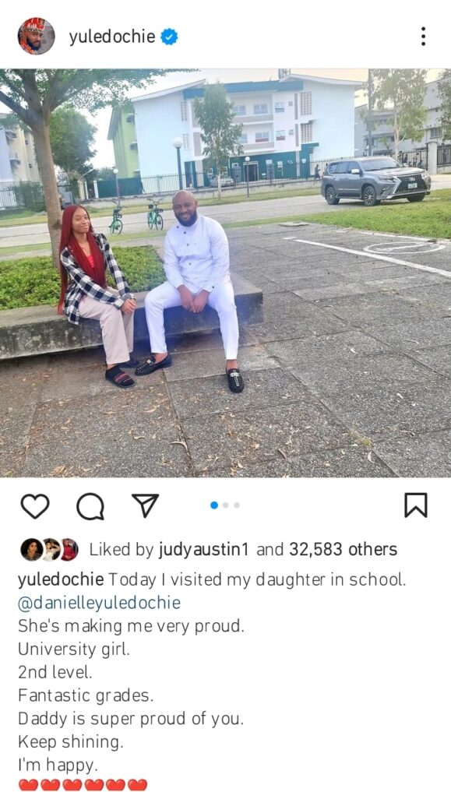
Task: Tap the post photo of two people
Action: point(225,273)
